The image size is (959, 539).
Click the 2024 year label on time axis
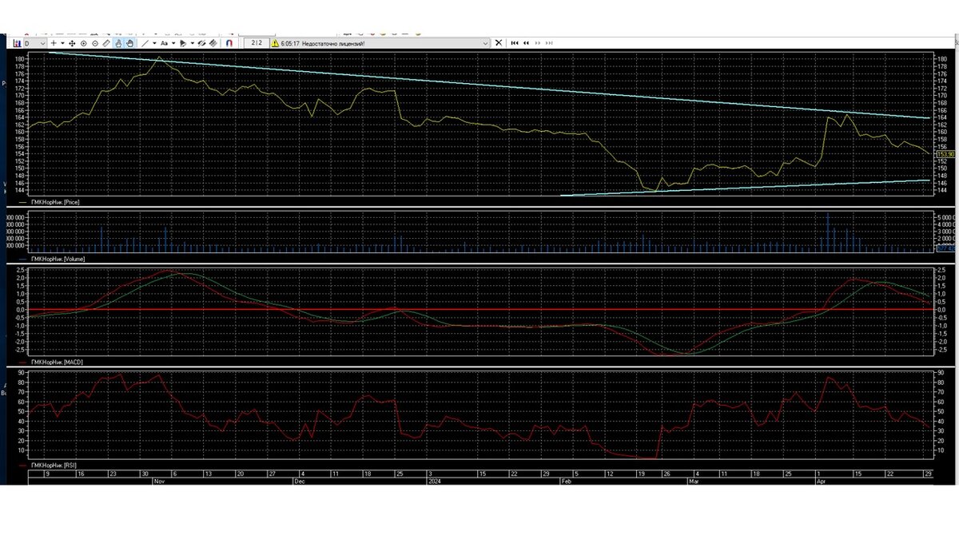(434, 482)
